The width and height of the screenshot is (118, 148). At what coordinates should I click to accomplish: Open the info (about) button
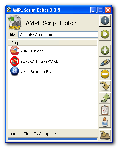(105, 21)
